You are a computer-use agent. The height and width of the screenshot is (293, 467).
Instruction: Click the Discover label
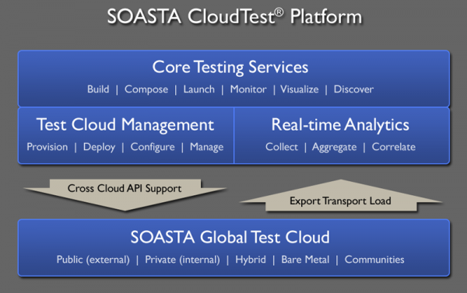[x=353, y=89]
